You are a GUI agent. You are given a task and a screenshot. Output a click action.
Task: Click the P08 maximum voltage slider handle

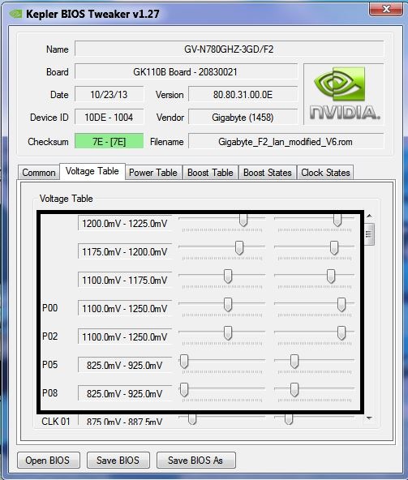294,390
